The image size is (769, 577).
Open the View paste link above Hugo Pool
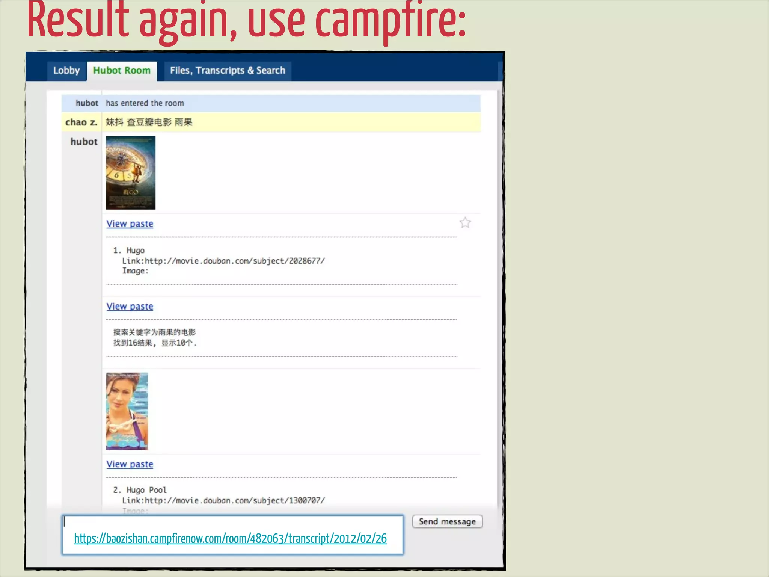tap(130, 464)
